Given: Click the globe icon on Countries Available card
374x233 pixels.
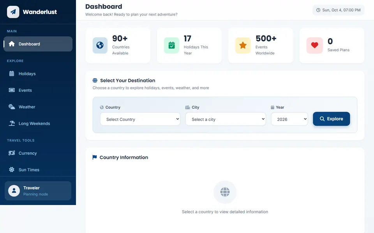Looking at the screenshot, I should tap(100, 45).
